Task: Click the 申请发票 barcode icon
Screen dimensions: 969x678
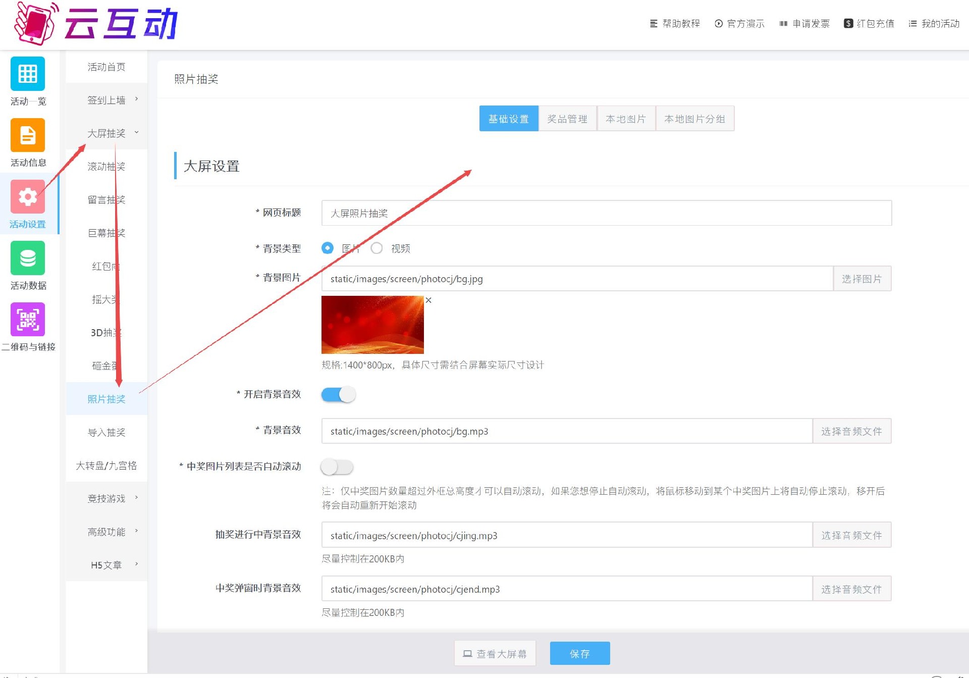Action: [x=783, y=24]
